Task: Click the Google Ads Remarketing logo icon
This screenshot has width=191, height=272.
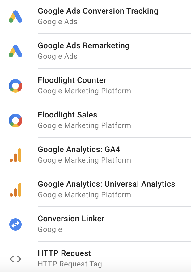Action: point(15,51)
